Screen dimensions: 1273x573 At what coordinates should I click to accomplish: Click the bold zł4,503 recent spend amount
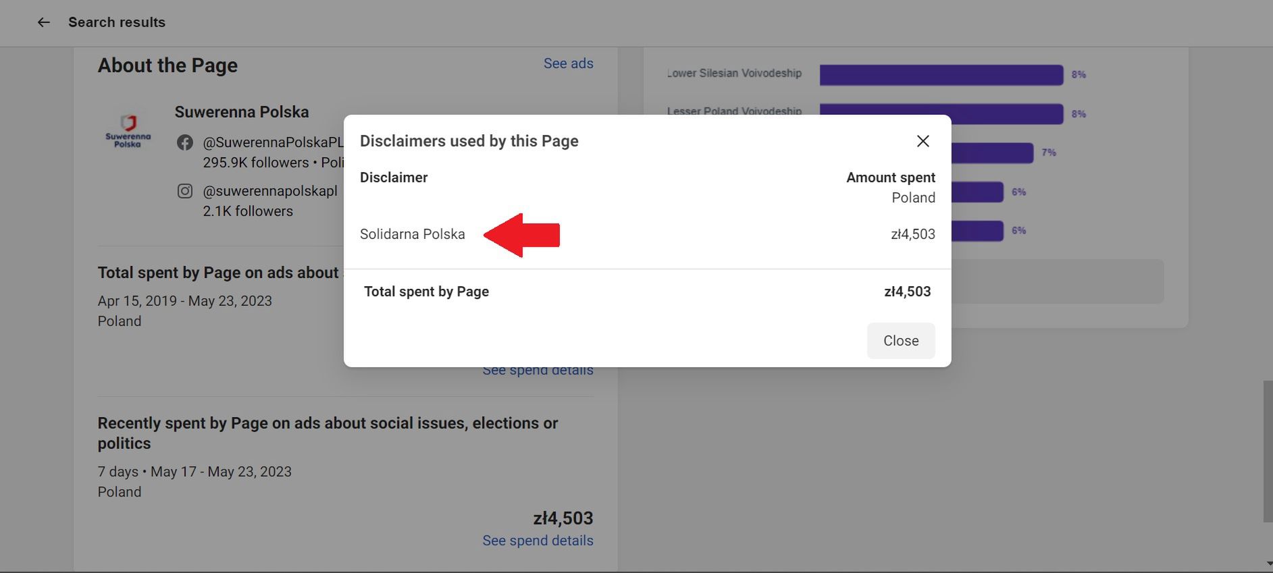pos(563,518)
